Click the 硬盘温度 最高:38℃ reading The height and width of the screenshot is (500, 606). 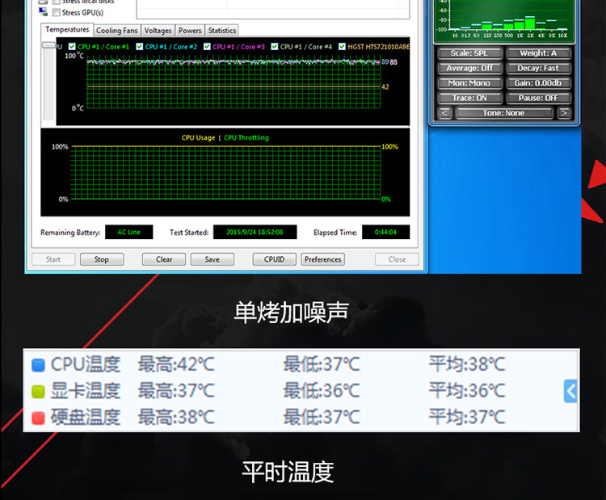coord(176,418)
